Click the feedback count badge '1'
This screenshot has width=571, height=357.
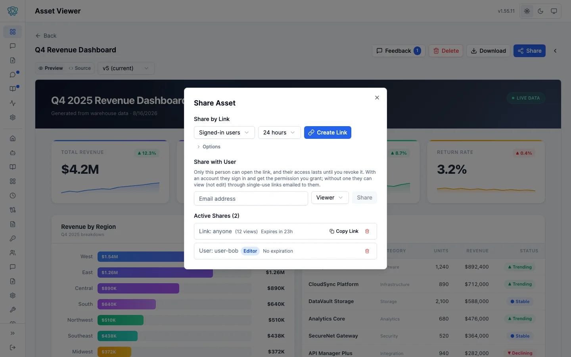point(417,51)
